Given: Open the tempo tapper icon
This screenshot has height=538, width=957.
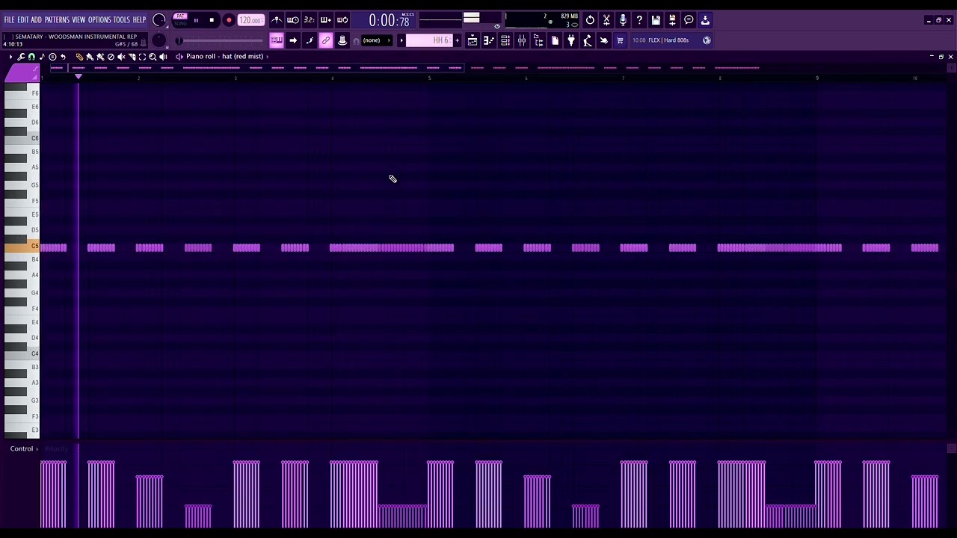Looking at the screenshot, I should click(588, 40).
